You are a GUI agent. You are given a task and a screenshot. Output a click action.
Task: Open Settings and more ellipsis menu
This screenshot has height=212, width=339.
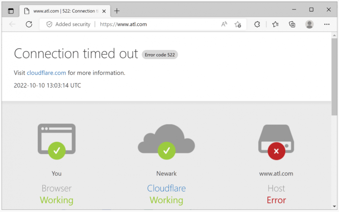click(x=327, y=24)
